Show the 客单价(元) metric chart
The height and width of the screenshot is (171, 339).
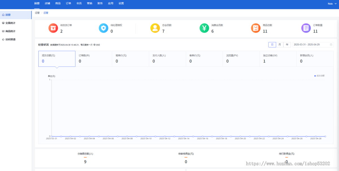[204, 59]
